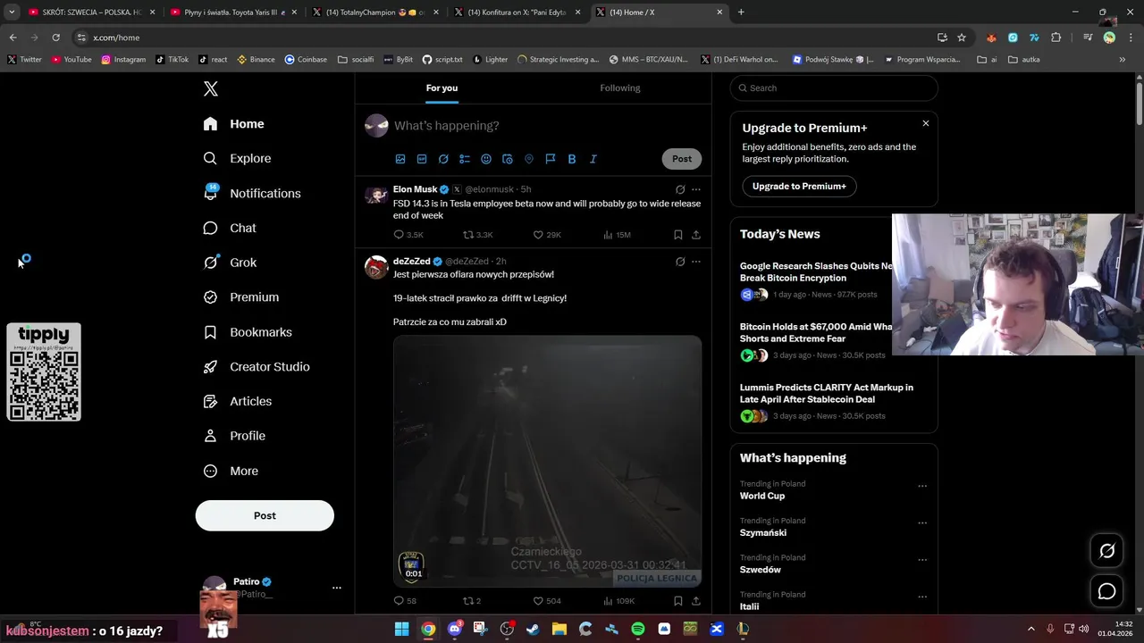Play the Policja Legnica CCTV video

pyautogui.click(x=547, y=461)
